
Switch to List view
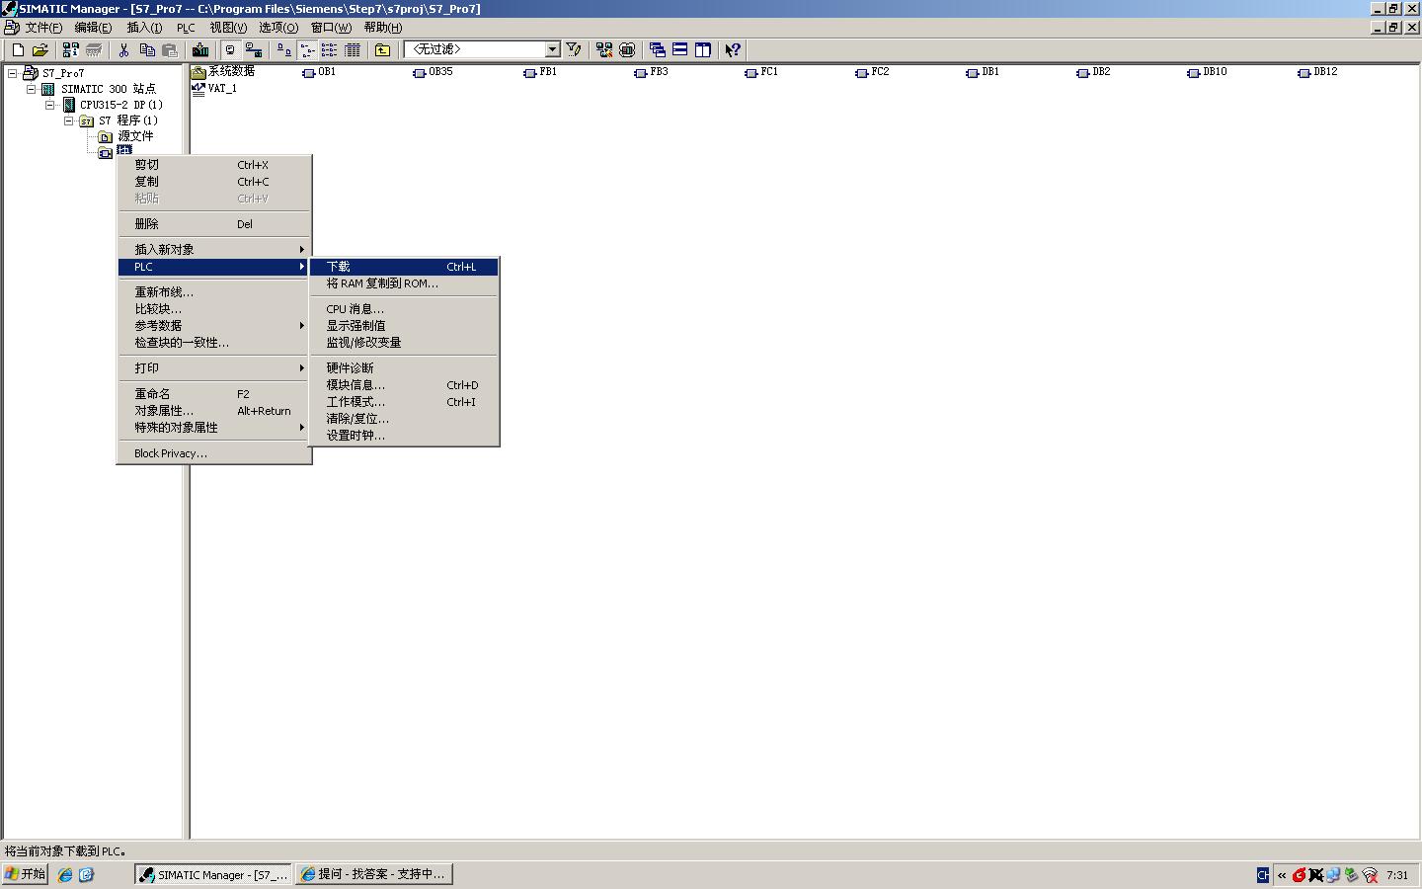[x=330, y=49]
